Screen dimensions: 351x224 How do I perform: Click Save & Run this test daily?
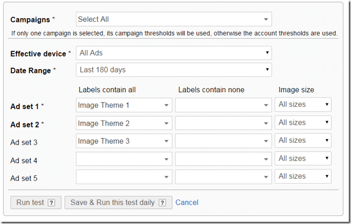tap(118, 203)
